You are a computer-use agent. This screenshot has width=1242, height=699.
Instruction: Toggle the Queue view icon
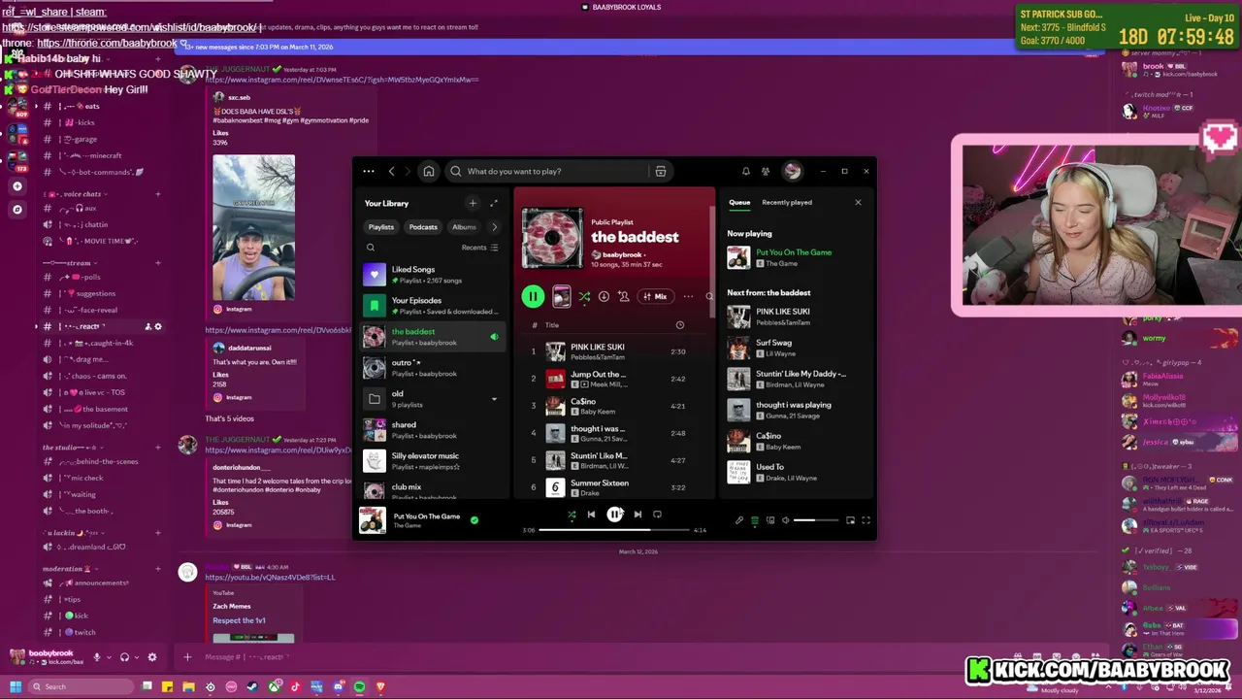[x=755, y=520]
